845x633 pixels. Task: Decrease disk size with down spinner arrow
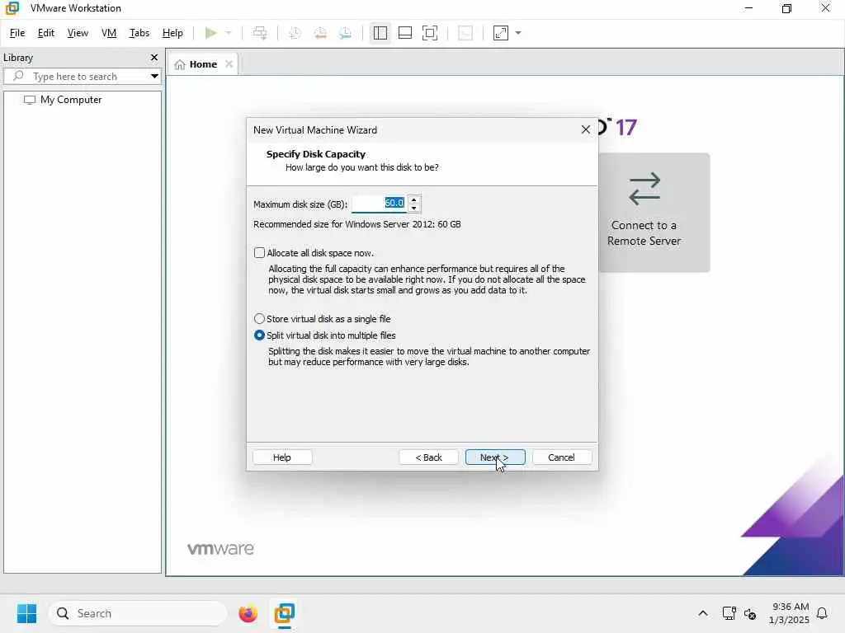(414, 209)
